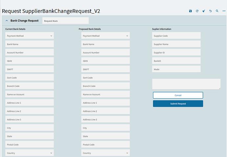Click the BankID field
227x157 pixels.
[x=176, y=61]
